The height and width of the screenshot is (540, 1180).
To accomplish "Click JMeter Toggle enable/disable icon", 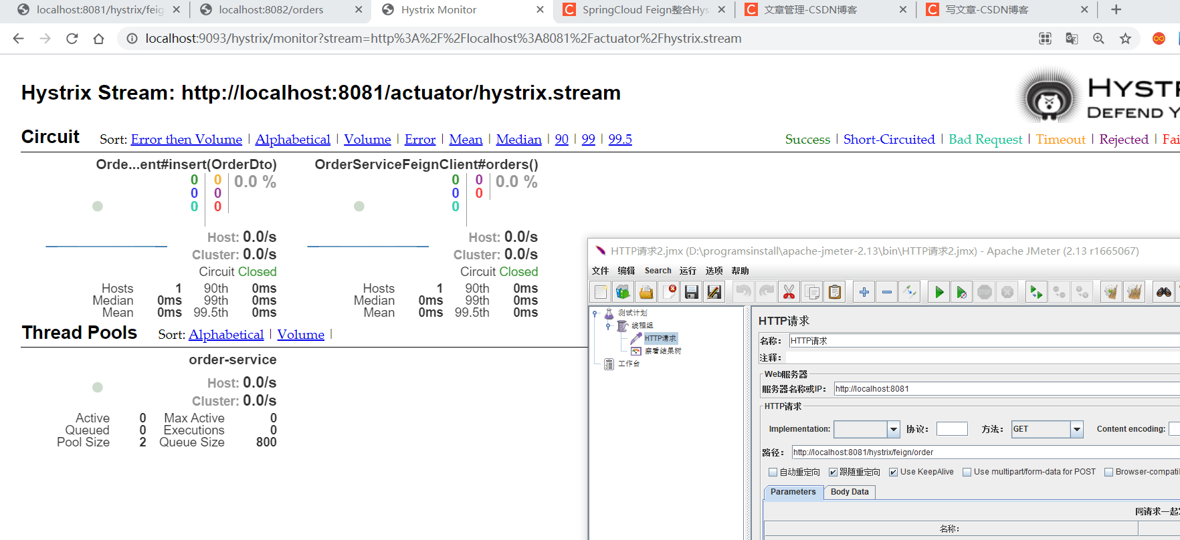I will coord(910,292).
